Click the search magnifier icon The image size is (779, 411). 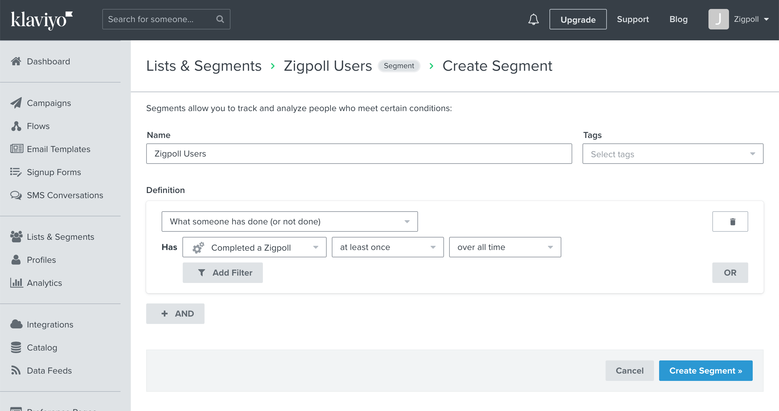pyautogui.click(x=220, y=19)
